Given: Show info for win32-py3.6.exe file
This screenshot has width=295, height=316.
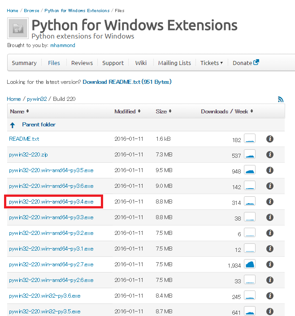Looking at the screenshot, I should 270,296.
